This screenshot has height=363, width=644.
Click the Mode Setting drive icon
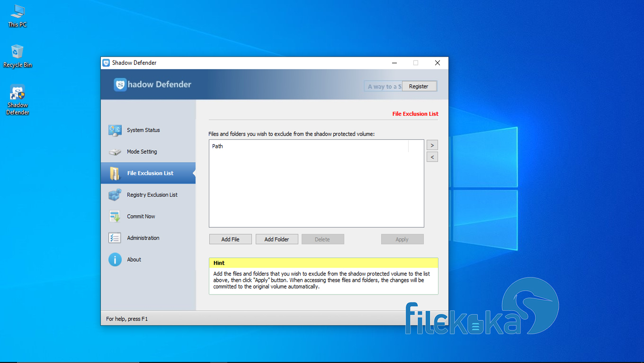(x=115, y=152)
